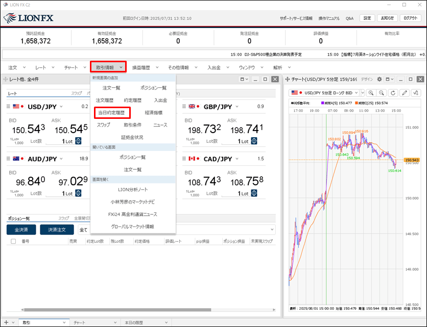Click the 150.543 price marker on chart axis
The width and height of the screenshot is (427, 327).
pyautogui.click(x=412, y=160)
